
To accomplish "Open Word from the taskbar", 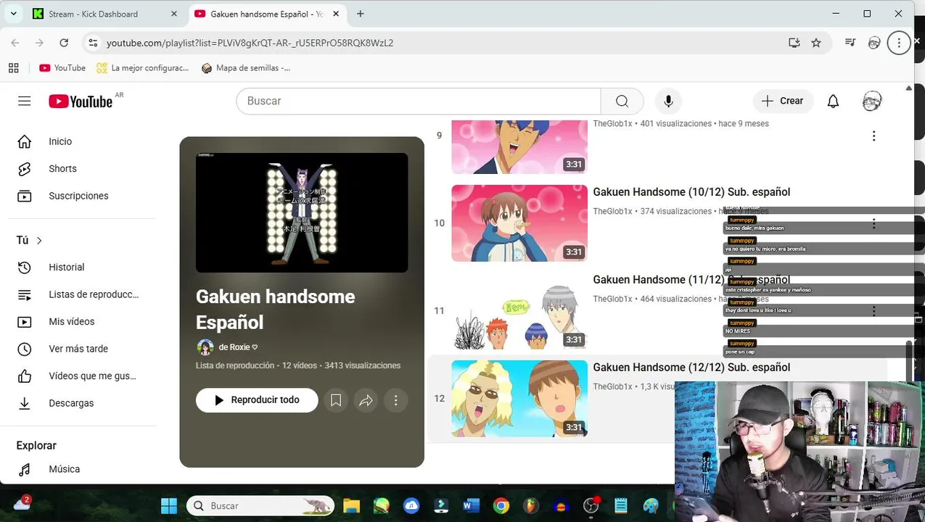I will click(x=471, y=506).
